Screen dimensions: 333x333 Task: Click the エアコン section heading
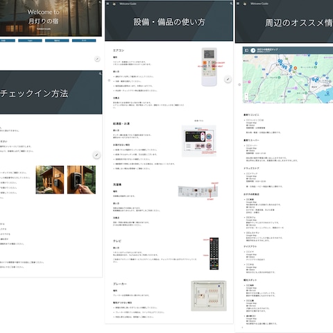pos(119,51)
